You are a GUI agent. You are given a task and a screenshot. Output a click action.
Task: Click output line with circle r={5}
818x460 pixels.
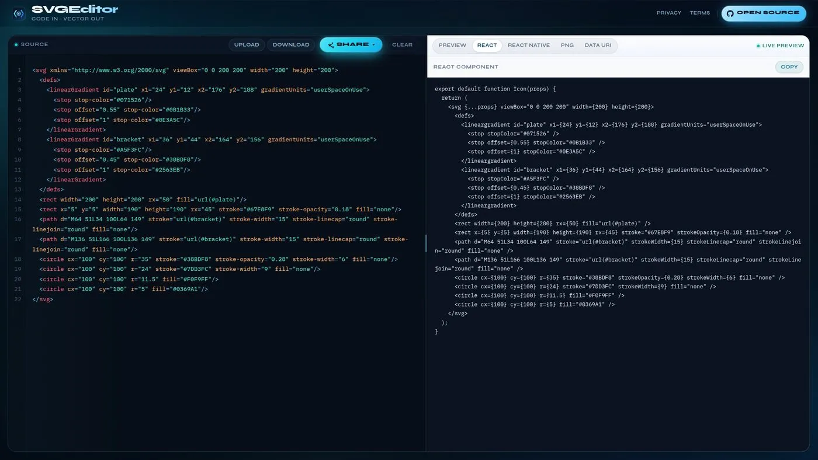click(x=535, y=304)
